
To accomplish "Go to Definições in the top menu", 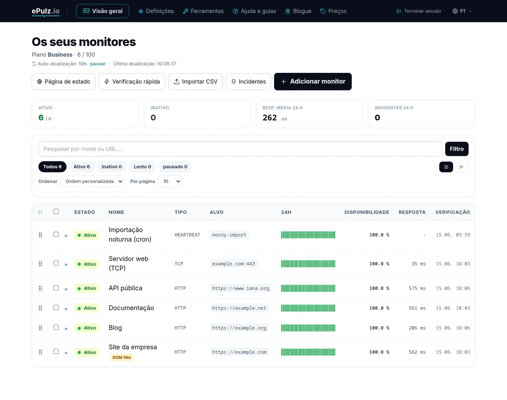I will 156,11.
